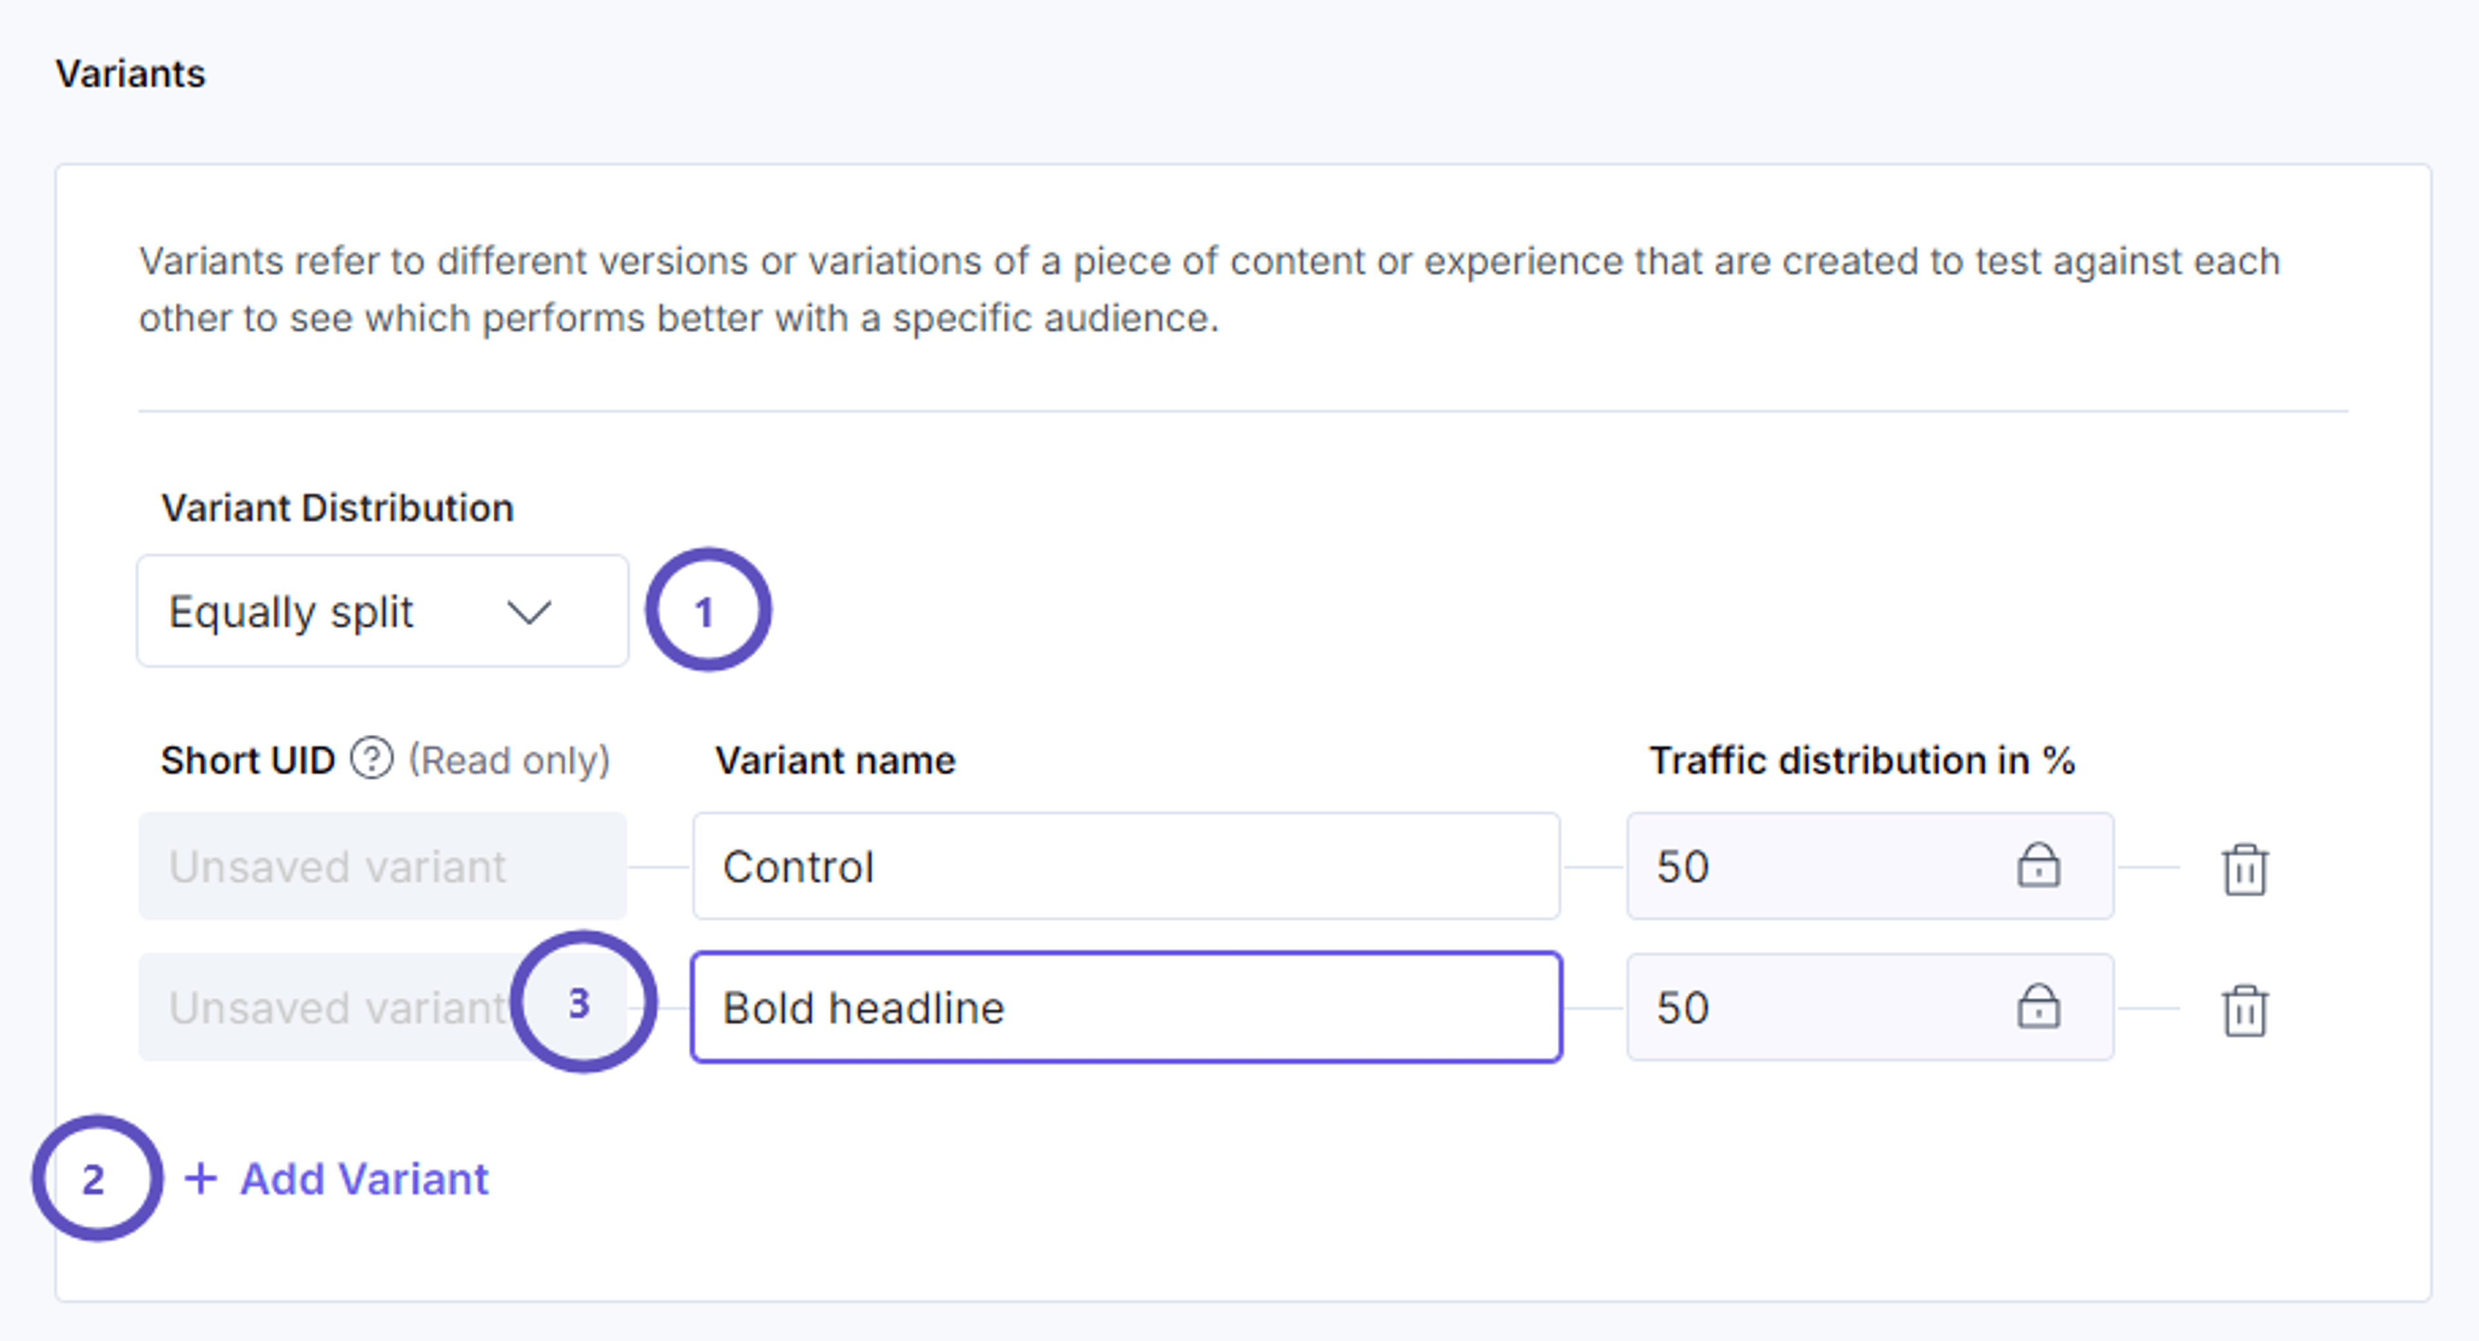This screenshot has width=2479, height=1341.
Task: Click the lock icon in Control traffic field
Action: (2038, 865)
